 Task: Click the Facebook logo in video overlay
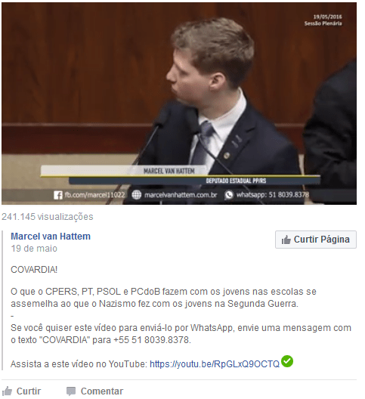58,195
